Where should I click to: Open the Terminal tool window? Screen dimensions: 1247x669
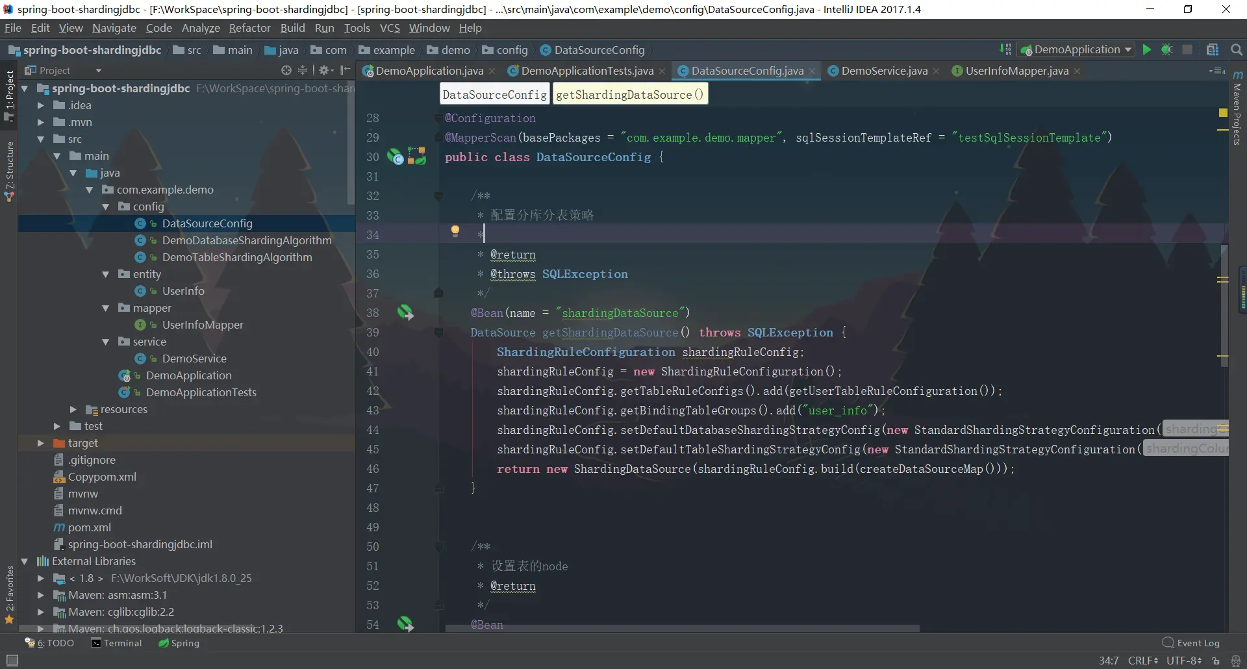116,643
